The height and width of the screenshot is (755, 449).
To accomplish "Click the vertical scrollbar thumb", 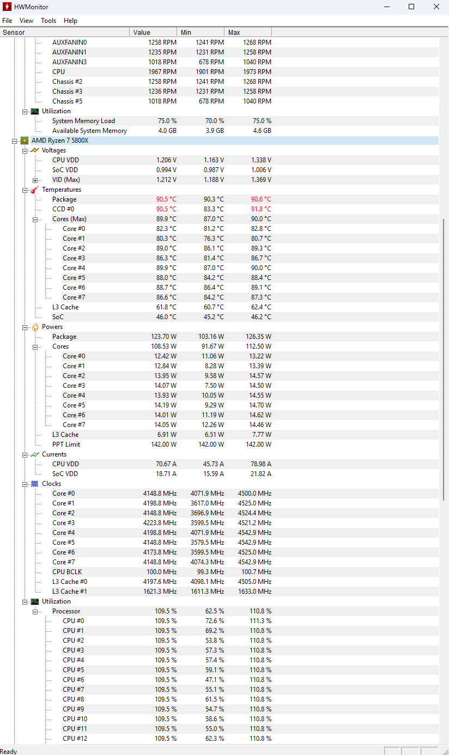I will click(x=444, y=360).
